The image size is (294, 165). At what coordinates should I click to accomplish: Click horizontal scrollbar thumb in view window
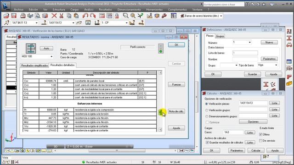[x=117, y=151]
